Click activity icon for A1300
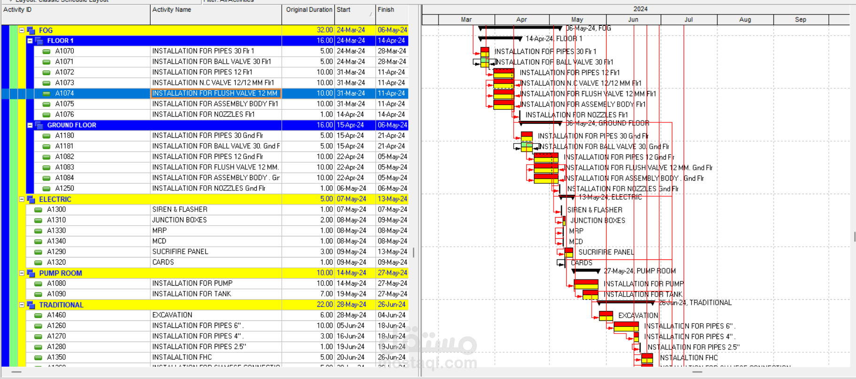The image size is (856, 379). (39, 210)
